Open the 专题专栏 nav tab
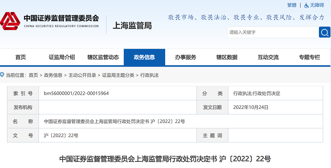The height and width of the screenshot is (168, 331). tap(310, 57)
